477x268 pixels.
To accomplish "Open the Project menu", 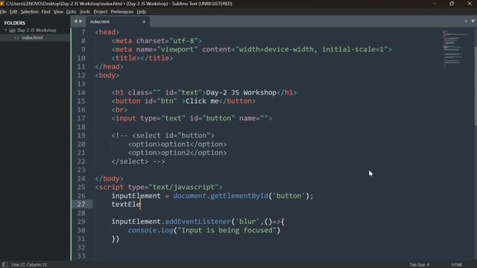I will pyautogui.click(x=101, y=12).
